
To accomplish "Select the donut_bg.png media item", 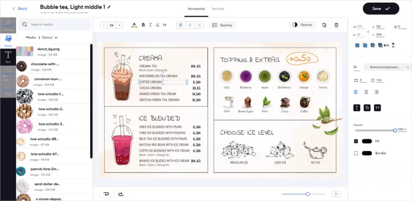I will tap(54, 51).
